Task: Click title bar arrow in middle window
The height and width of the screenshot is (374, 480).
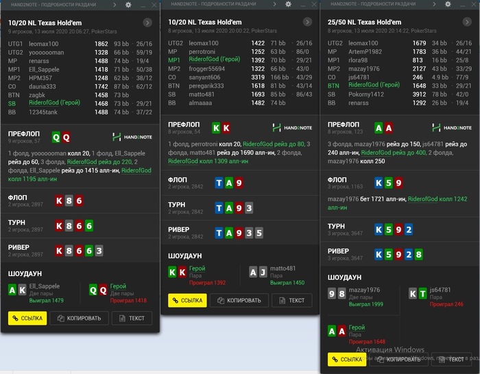Action: [x=274, y=4]
